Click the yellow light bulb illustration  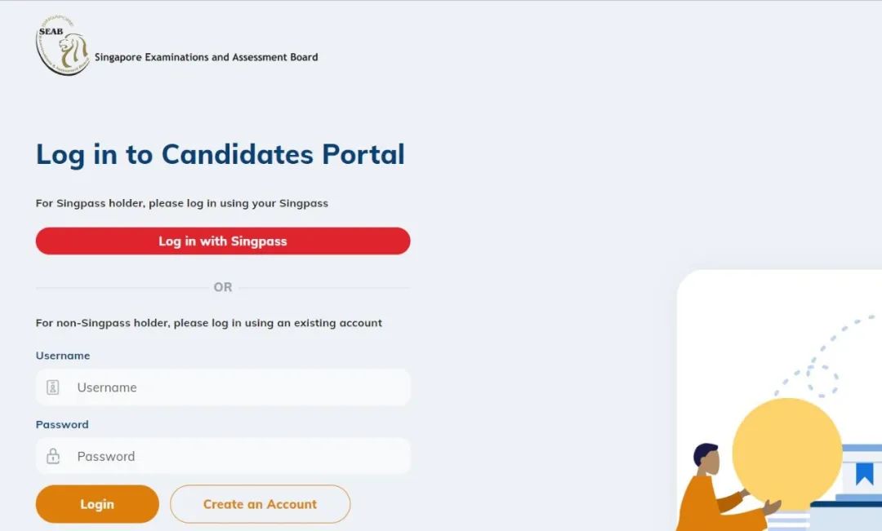click(x=787, y=451)
